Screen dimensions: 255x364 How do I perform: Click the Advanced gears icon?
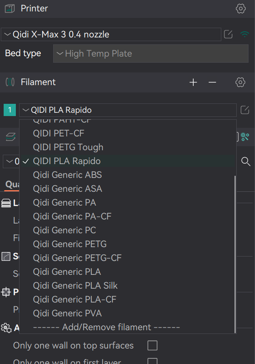point(6,328)
